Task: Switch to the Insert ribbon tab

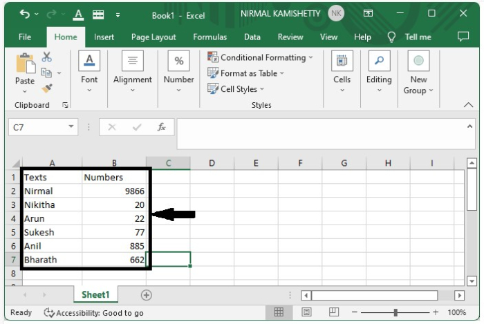Action: [104, 37]
